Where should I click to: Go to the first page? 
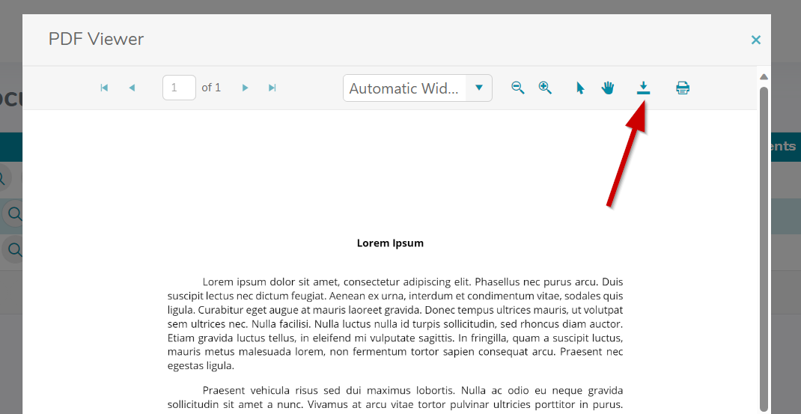104,88
